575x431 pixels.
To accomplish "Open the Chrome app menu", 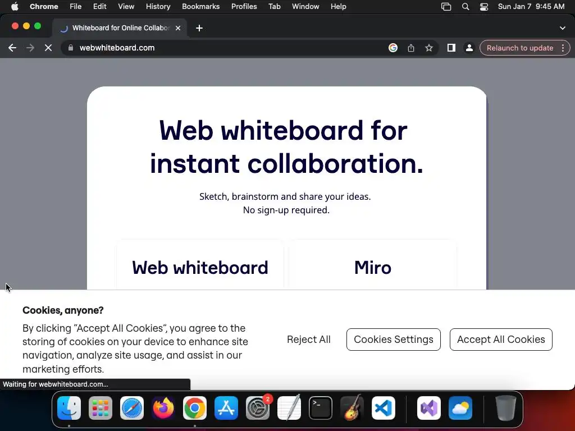I will (44, 6).
